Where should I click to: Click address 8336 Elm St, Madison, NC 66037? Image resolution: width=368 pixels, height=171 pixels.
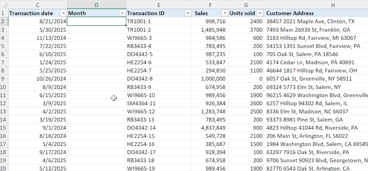pos(316,111)
